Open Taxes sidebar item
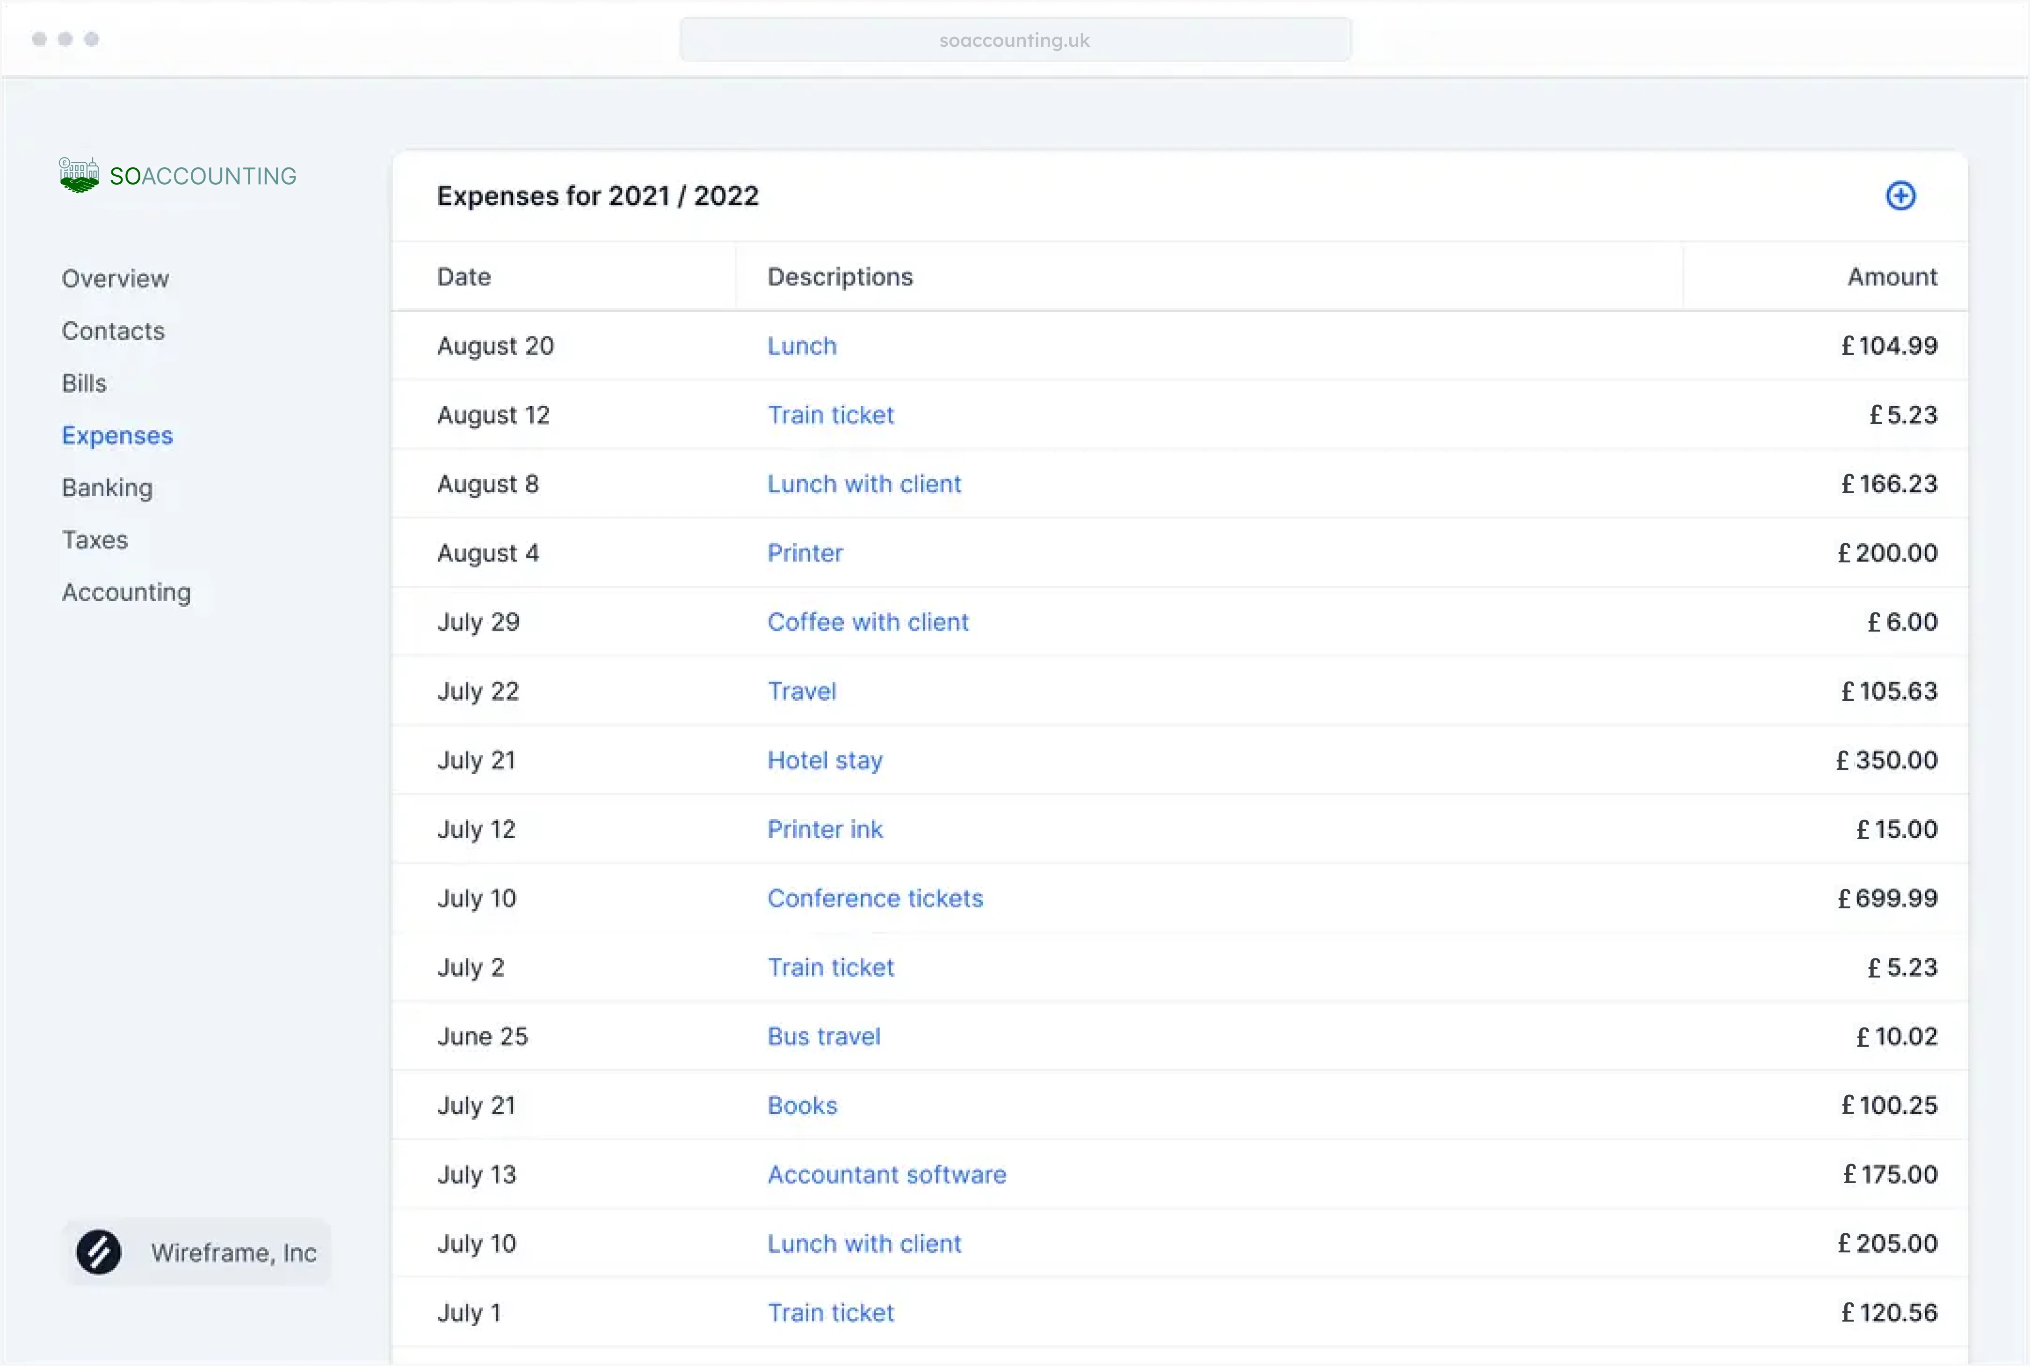The height and width of the screenshot is (1366, 2030). point(94,540)
